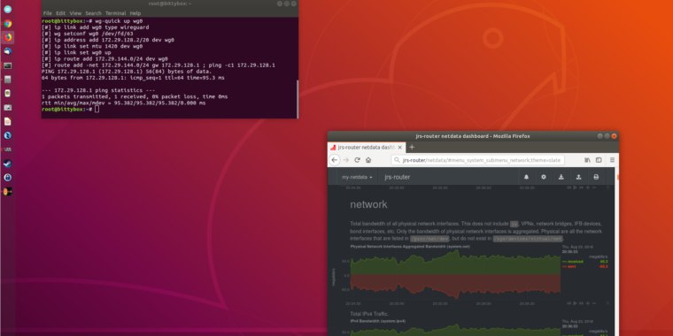Image resolution: width=673 pixels, height=336 pixels.
Task: Open the Terminal menu in menubar
Action: [x=115, y=13]
